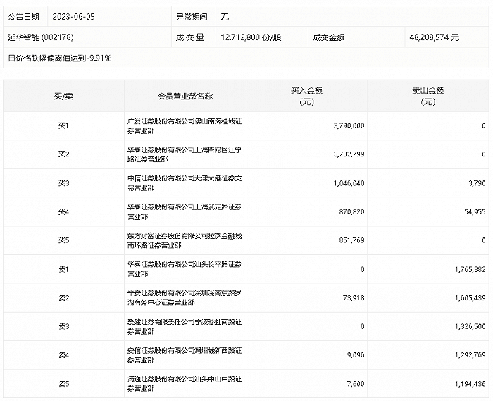Click the 成交量 label
Image resolution: width=493 pixels, height=401 pixels.
coord(190,37)
